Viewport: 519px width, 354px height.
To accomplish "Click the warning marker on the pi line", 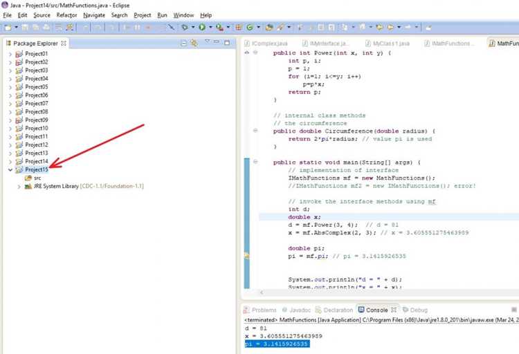I will tap(246, 256).
